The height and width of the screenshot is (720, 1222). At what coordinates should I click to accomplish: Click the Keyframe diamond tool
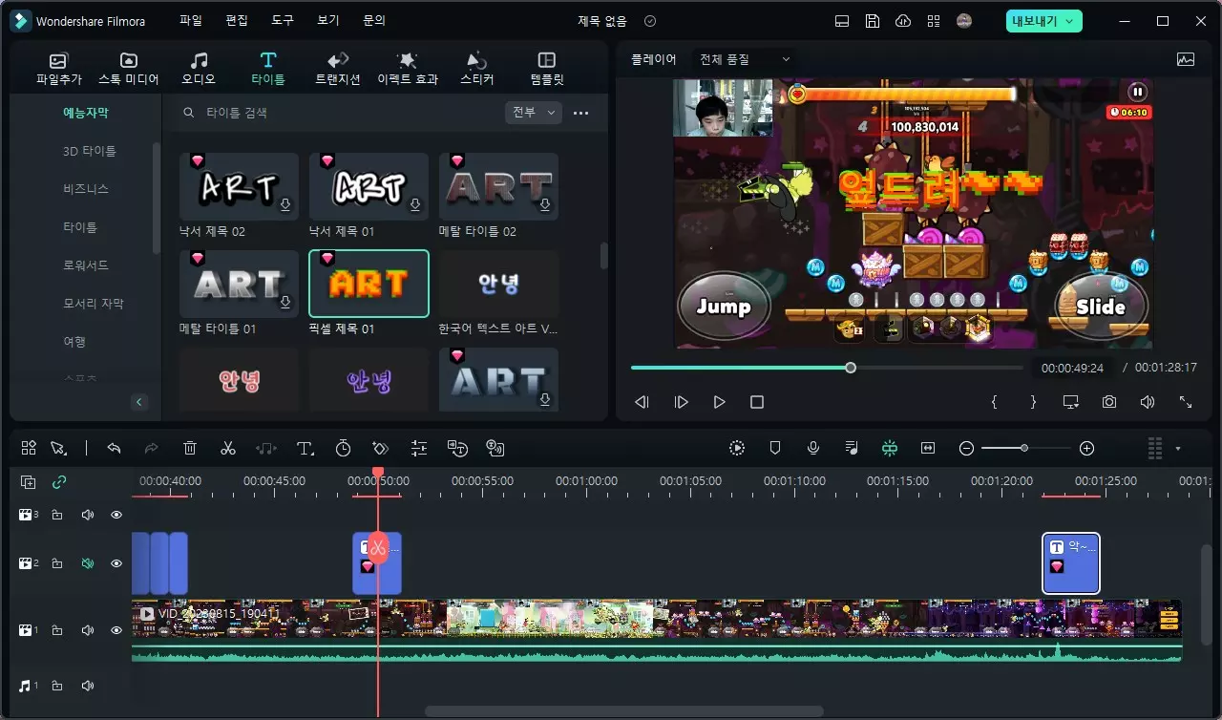click(x=381, y=448)
